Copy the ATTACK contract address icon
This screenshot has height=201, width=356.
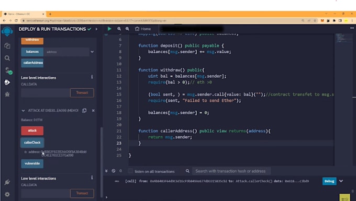84,111
